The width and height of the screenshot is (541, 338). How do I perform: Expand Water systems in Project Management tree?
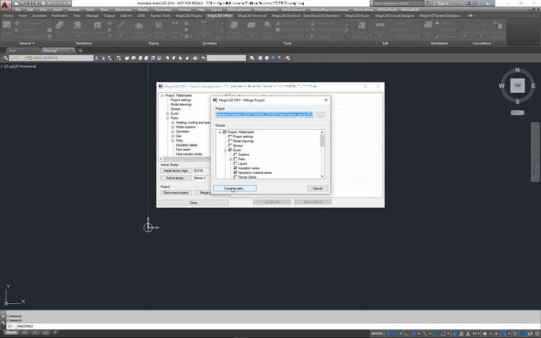173,127
